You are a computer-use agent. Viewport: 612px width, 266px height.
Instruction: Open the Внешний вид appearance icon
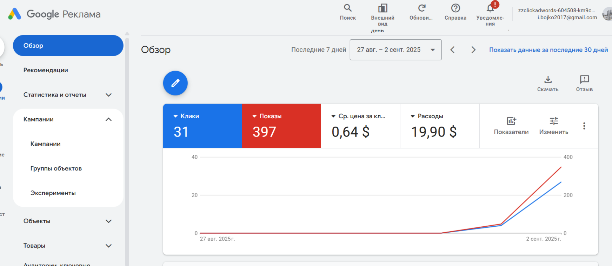coord(382,8)
